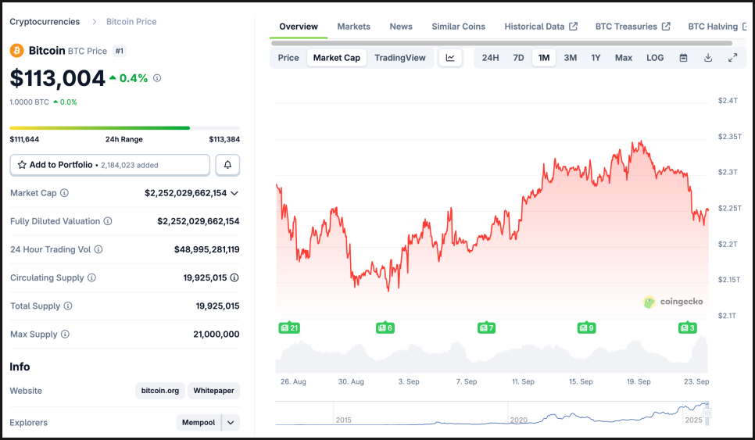Set chart range to 7D
The height and width of the screenshot is (440, 755).
(x=518, y=58)
